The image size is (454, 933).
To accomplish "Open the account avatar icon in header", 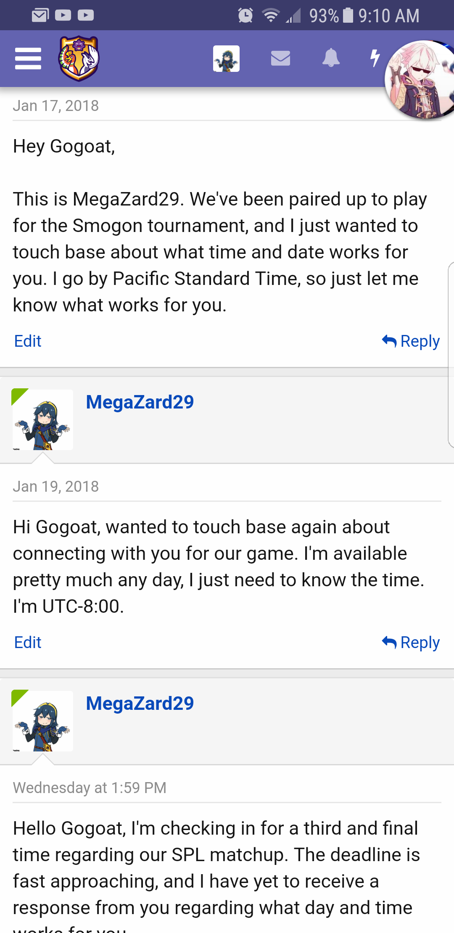I will tap(226, 58).
